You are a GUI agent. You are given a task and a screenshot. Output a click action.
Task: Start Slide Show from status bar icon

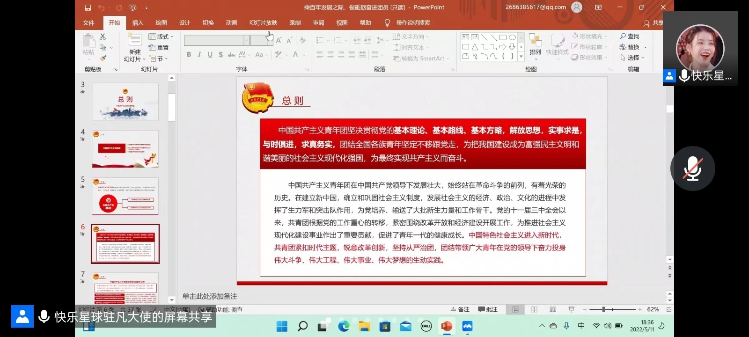point(572,309)
